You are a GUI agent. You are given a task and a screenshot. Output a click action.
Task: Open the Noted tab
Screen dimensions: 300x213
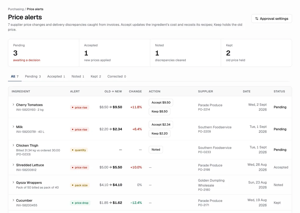point(78,76)
